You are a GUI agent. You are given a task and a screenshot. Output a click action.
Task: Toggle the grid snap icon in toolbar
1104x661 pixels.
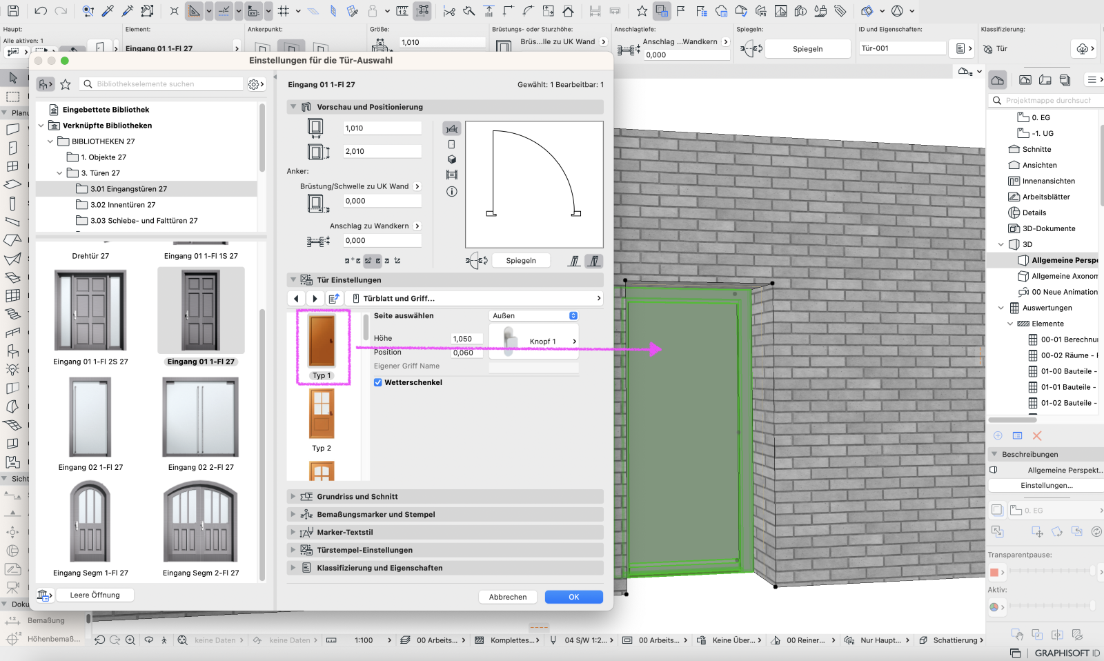point(283,11)
